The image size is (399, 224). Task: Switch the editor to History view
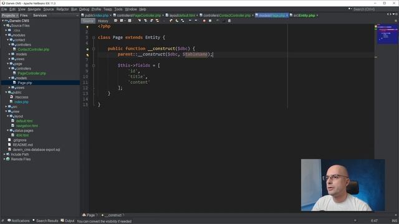click(x=103, y=21)
